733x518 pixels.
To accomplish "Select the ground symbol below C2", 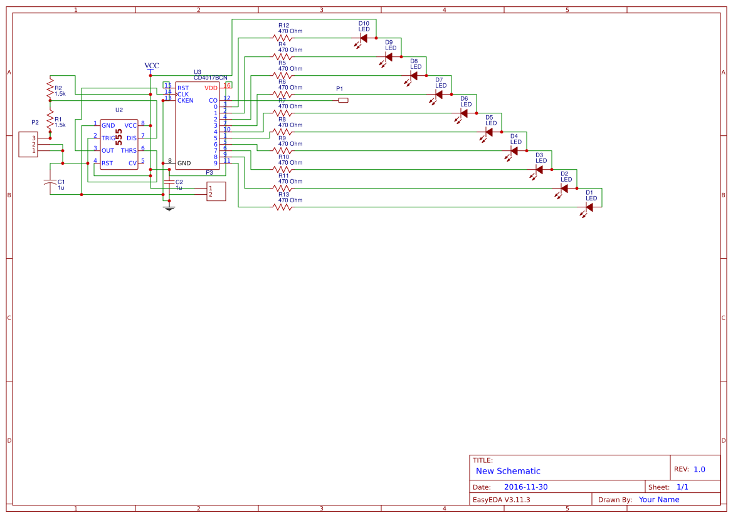I will coord(169,207).
